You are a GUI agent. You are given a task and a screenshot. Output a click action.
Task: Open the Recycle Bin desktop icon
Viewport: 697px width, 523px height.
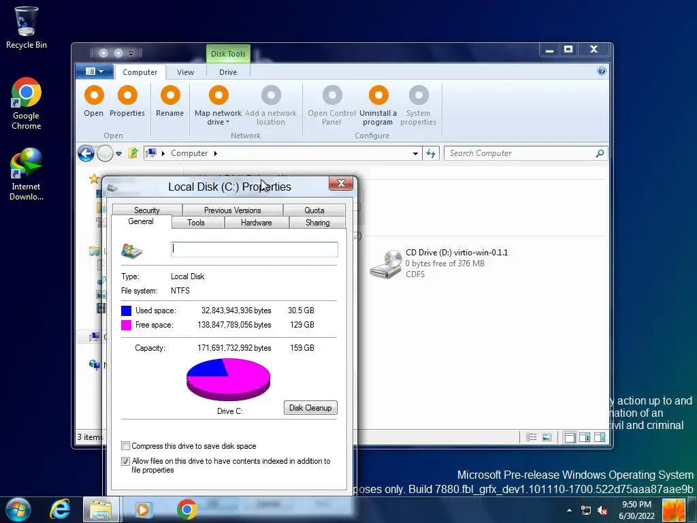(27, 27)
